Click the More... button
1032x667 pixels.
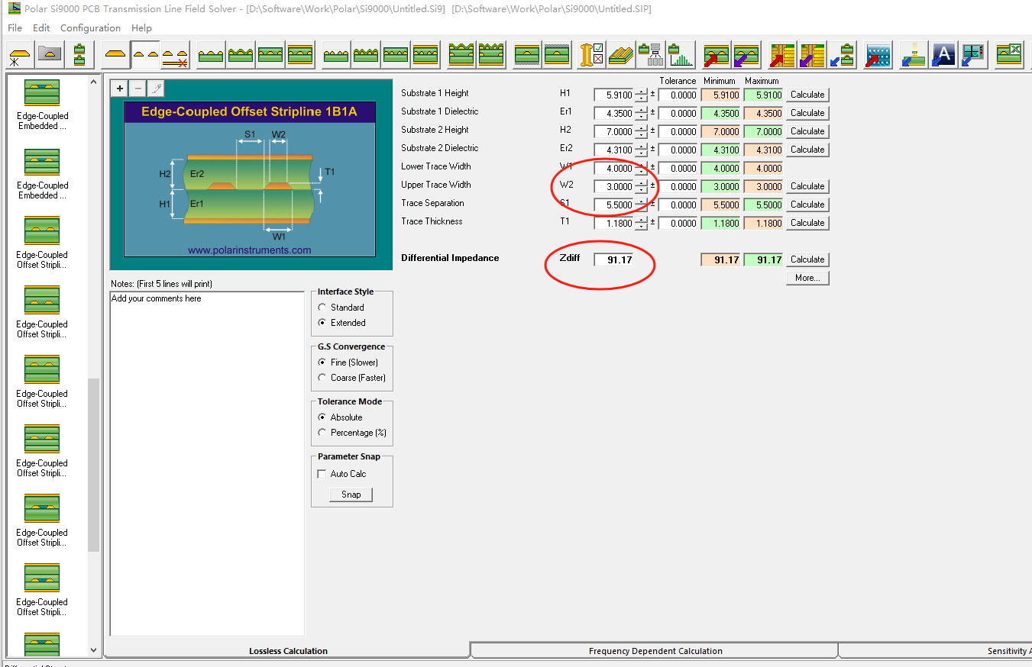click(x=807, y=278)
